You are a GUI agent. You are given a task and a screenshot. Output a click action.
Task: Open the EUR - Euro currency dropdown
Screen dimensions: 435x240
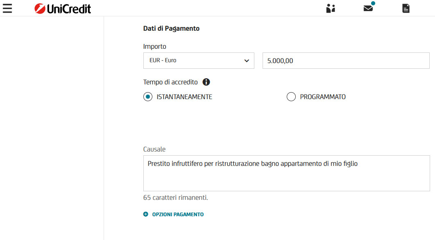199,61
